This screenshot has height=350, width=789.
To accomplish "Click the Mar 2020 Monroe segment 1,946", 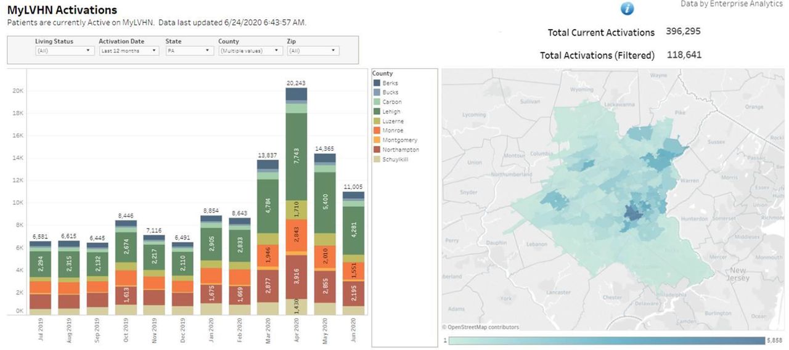I will click(x=268, y=256).
